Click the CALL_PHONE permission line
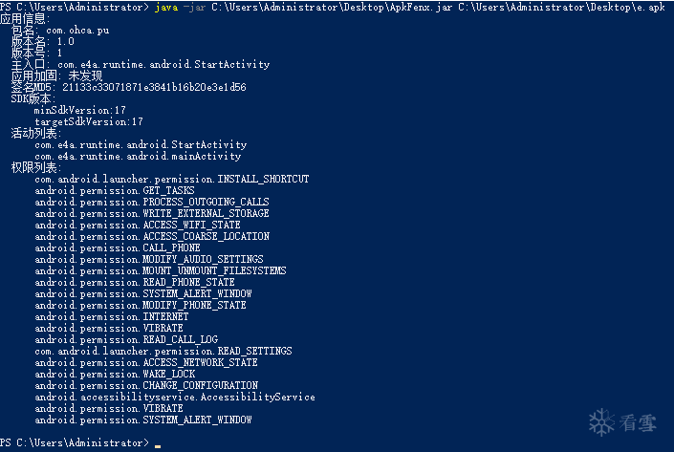674x452 pixels. click(x=117, y=248)
